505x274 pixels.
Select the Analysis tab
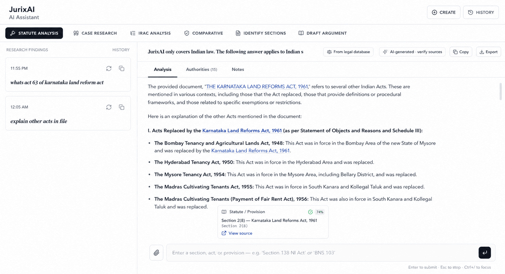(163, 69)
